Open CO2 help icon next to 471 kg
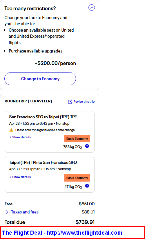Screen dimensions: 145x239 point(87,186)
